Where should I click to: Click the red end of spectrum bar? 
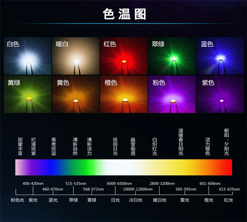point(227,167)
